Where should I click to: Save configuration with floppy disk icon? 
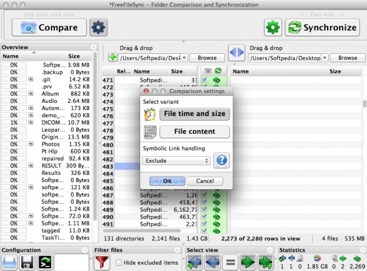click(27, 263)
